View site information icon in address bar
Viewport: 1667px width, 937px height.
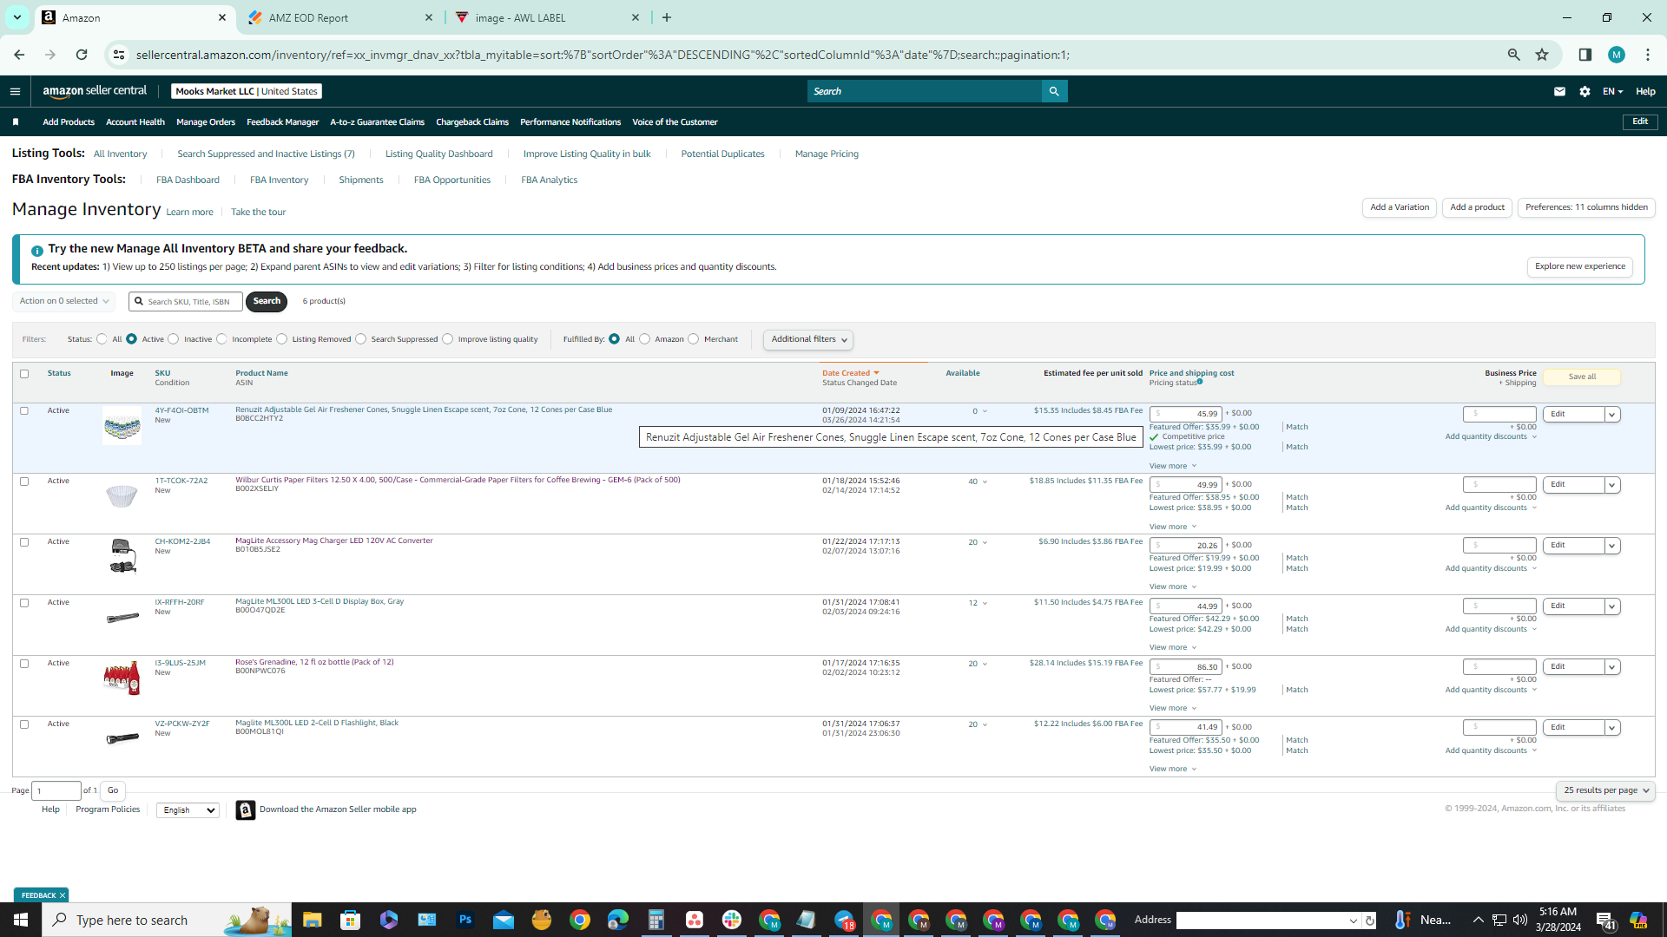(119, 55)
